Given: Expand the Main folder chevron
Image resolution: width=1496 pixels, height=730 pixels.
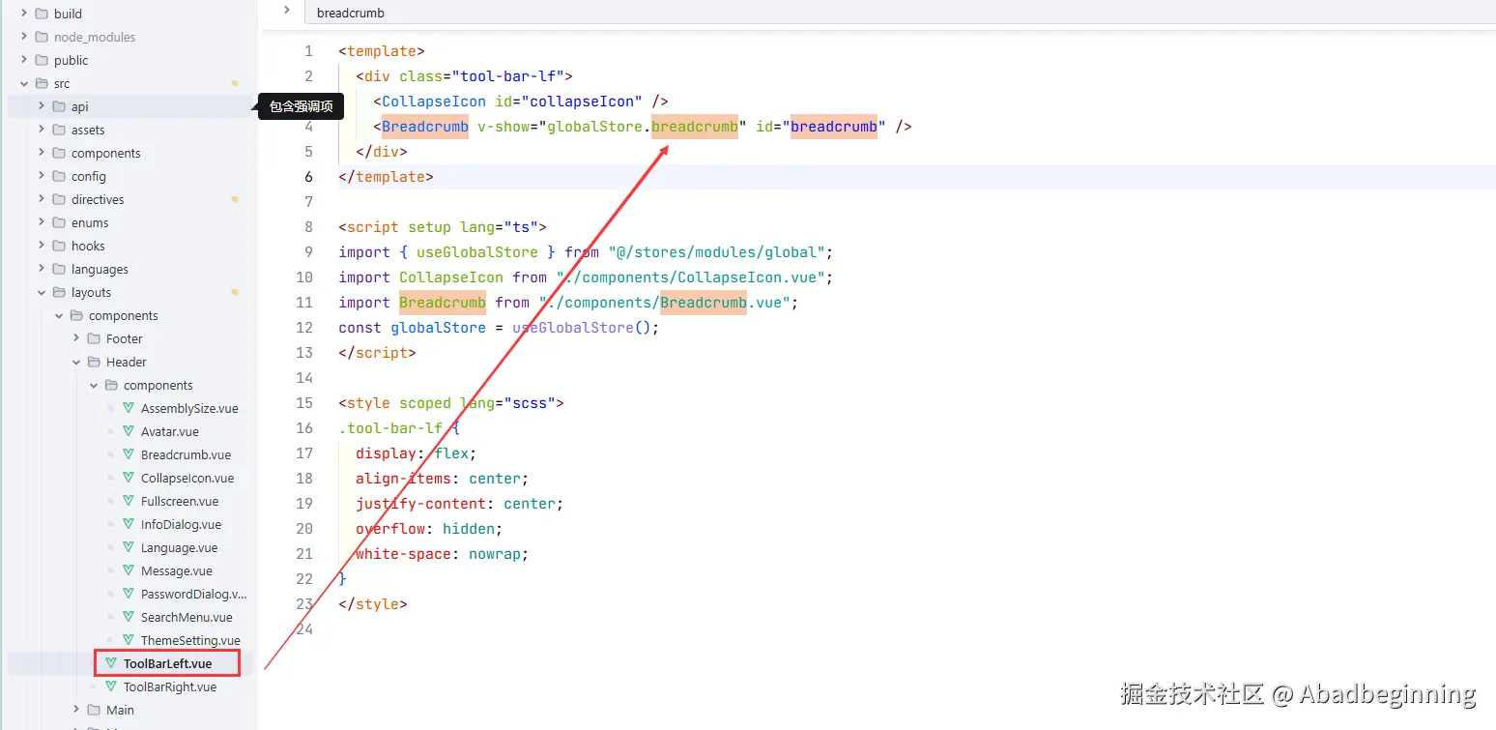Looking at the screenshot, I should pos(76,710).
